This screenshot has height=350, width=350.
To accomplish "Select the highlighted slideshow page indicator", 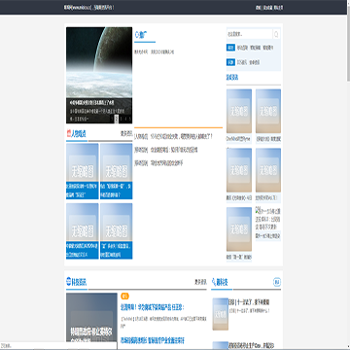I will [116, 119].
